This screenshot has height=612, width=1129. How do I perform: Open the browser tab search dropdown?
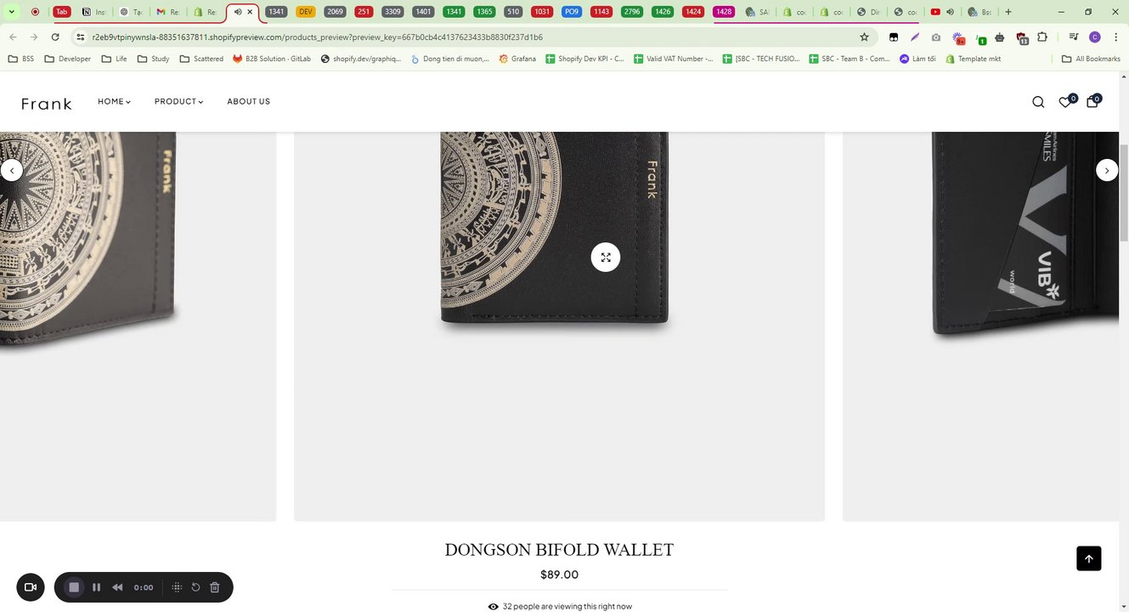12,12
